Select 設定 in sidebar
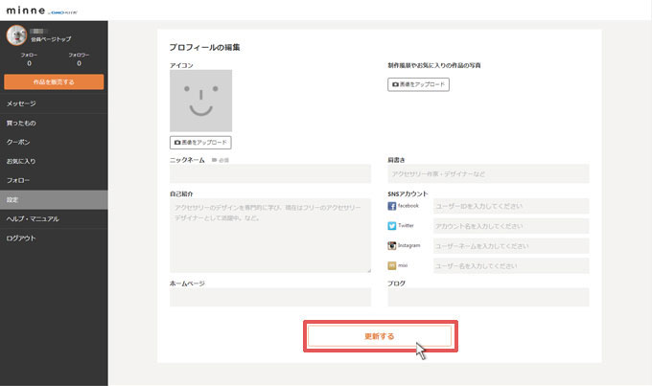The height and width of the screenshot is (386, 652). coord(54,200)
